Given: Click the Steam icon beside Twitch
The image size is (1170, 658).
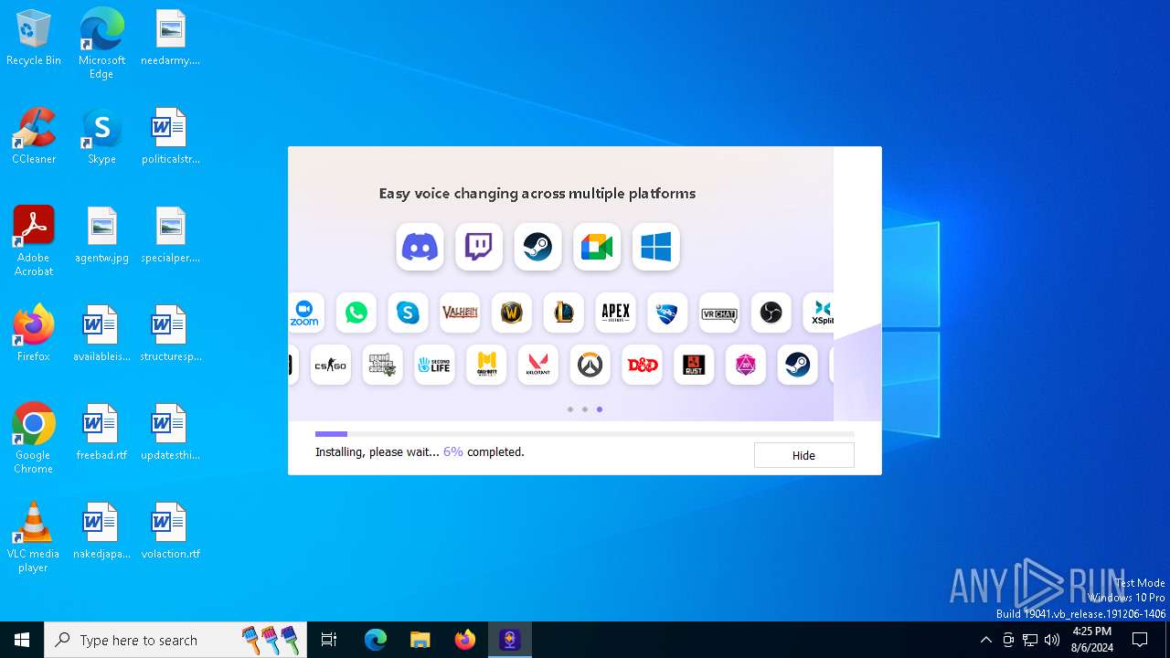Looking at the screenshot, I should (x=537, y=247).
